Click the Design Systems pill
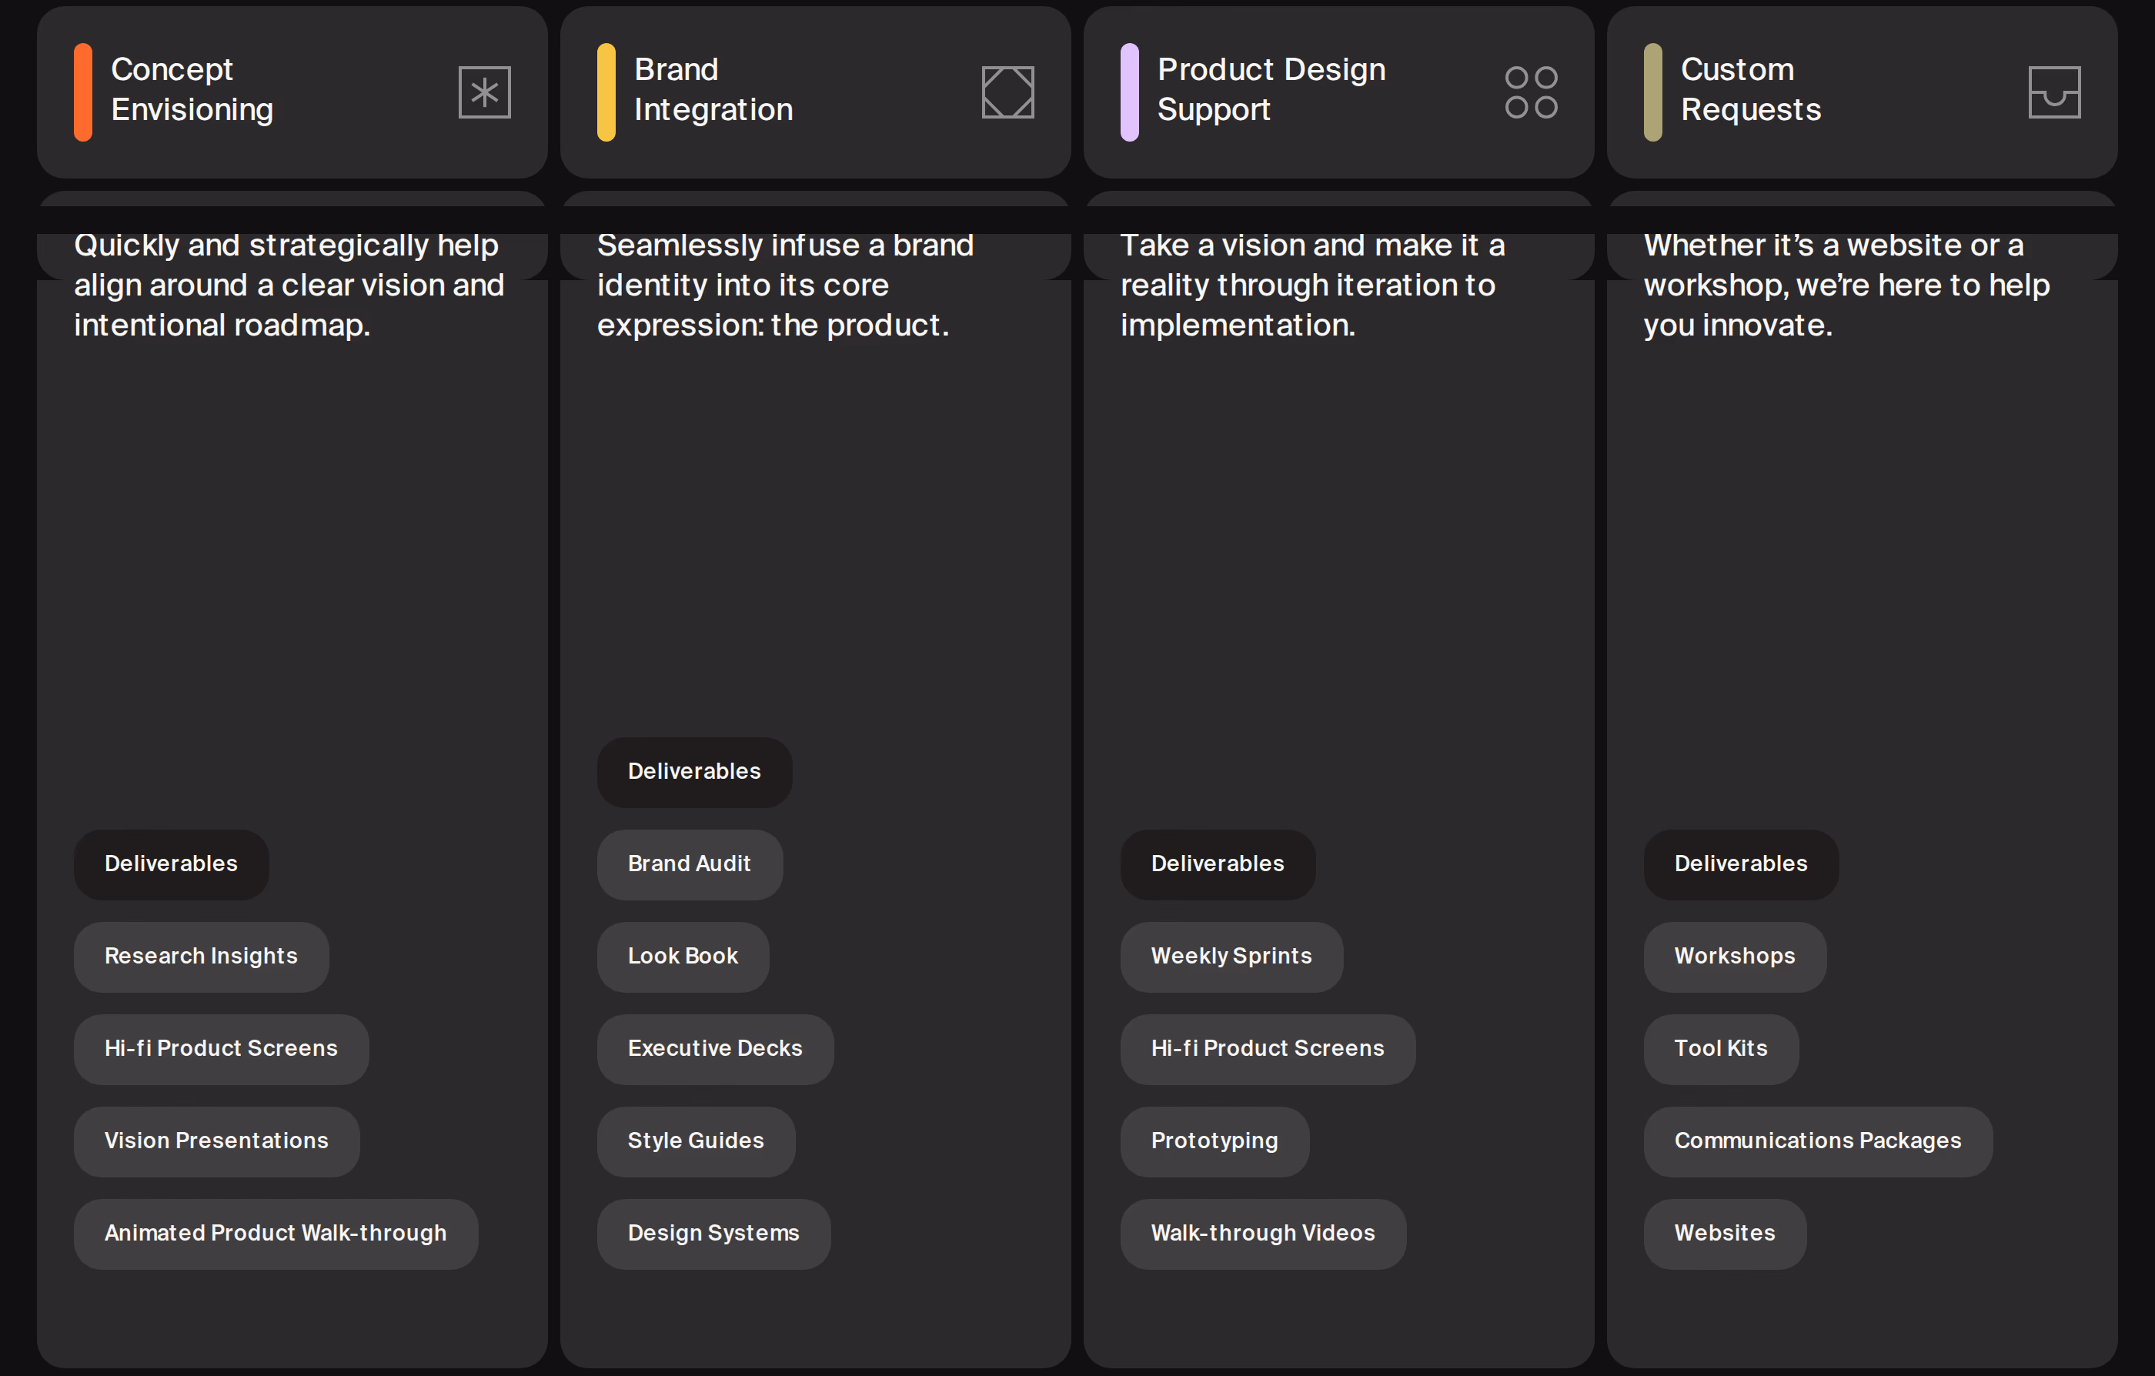 click(713, 1234)
